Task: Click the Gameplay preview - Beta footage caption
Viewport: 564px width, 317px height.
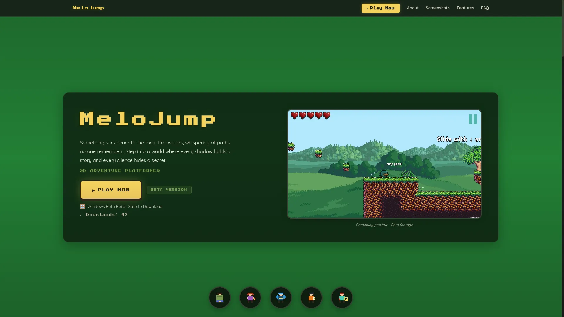Action: click(x=384, y=225)
